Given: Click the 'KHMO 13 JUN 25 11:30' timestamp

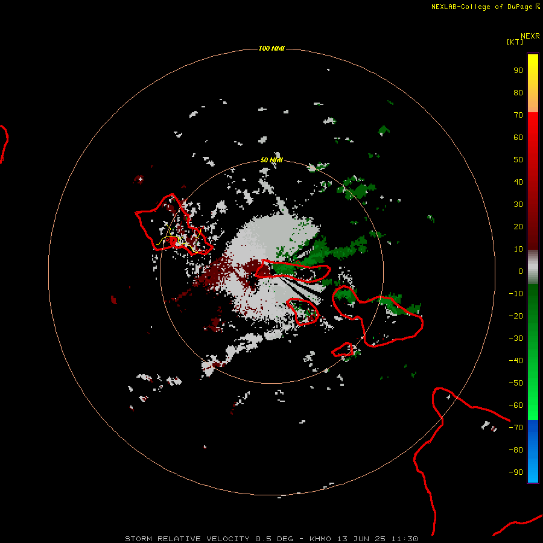Looking at the screenshot, I should (364, 539).
